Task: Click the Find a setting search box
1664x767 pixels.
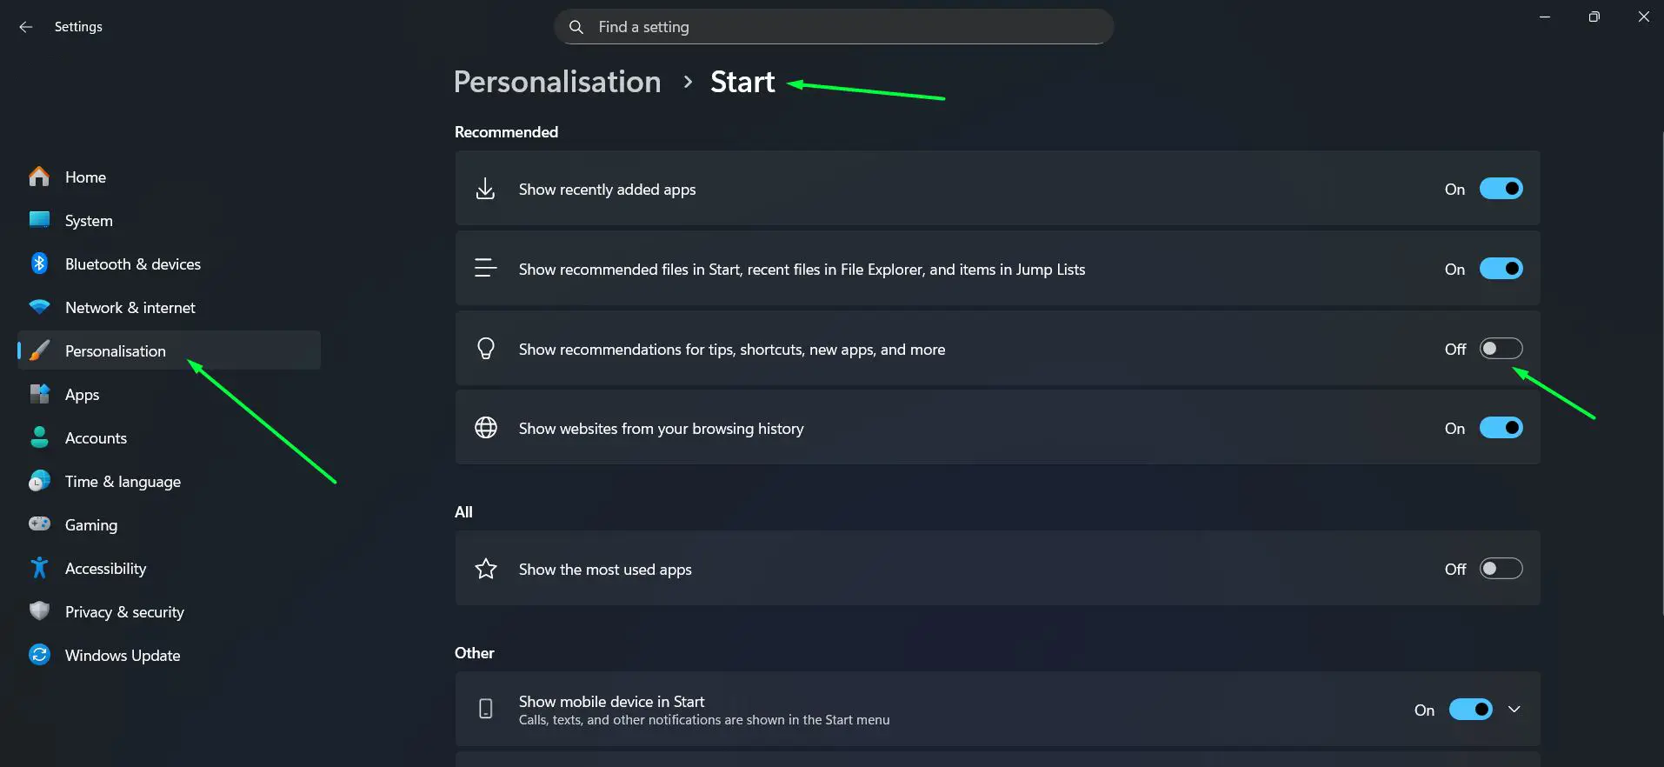Action: [832, 26]
